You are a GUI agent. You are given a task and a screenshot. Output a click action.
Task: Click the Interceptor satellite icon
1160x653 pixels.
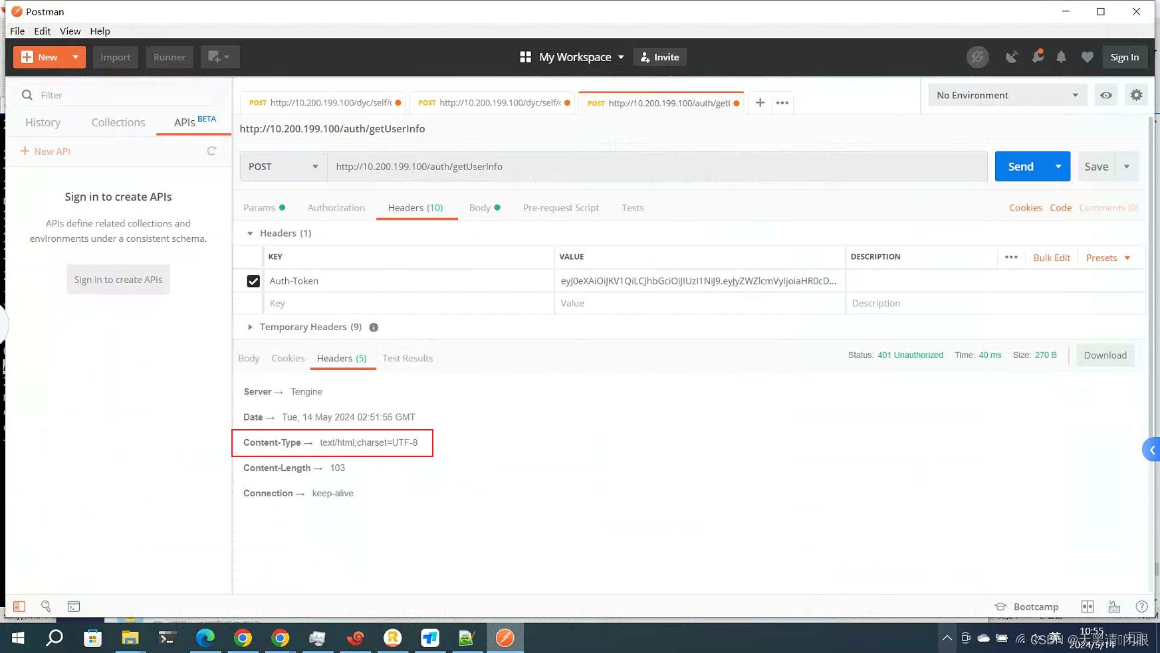1012,57
